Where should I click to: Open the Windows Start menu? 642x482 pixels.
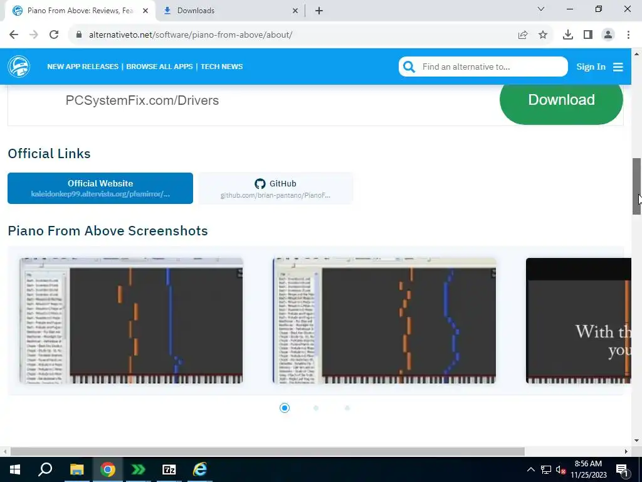(15, 469)
